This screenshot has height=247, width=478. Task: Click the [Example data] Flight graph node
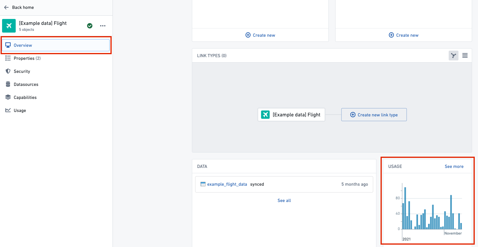point(291,115)
